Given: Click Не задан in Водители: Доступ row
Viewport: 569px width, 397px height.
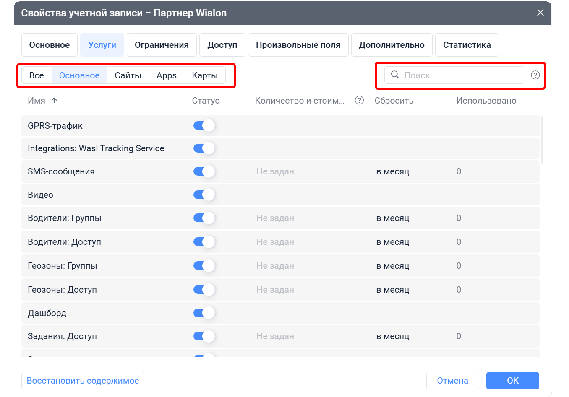Looking at the screenshot, I should (x=275, y=242).
